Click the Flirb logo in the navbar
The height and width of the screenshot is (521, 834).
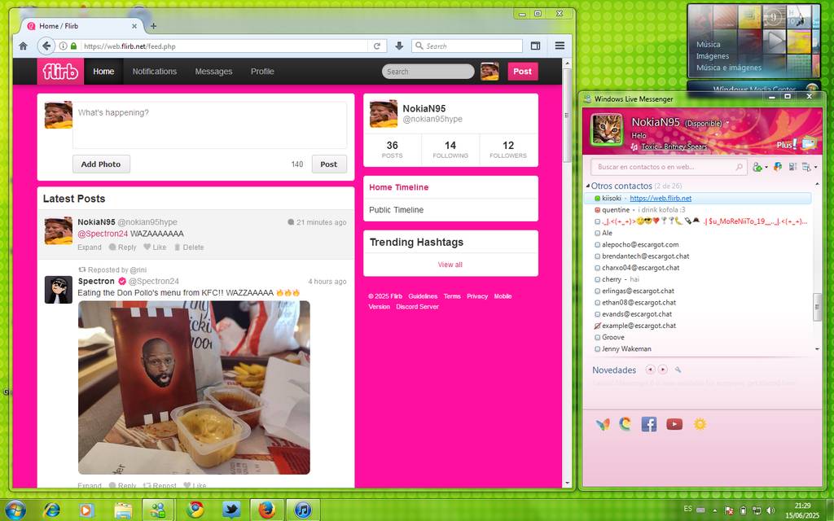pos(60,72)
